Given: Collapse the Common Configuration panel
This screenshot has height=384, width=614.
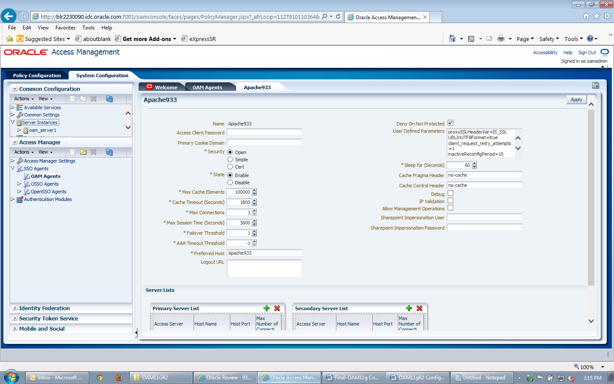Looking at the screenshot, I should (15, 89).
